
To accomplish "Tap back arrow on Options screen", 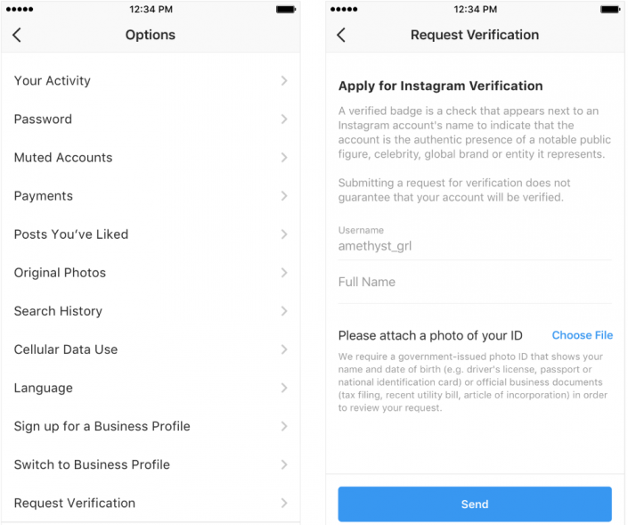I will pos(17,36).
